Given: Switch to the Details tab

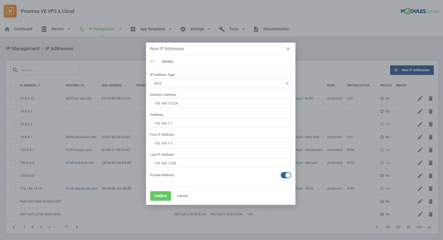Looking at the screenshot, I should pos(168,61).
